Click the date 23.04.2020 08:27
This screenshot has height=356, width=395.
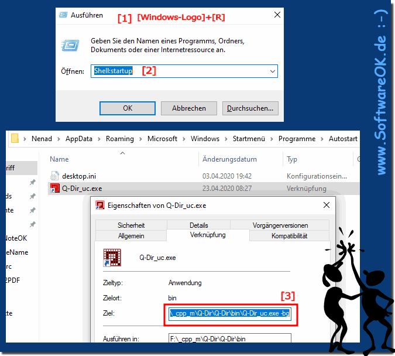[x=227, y=189]
